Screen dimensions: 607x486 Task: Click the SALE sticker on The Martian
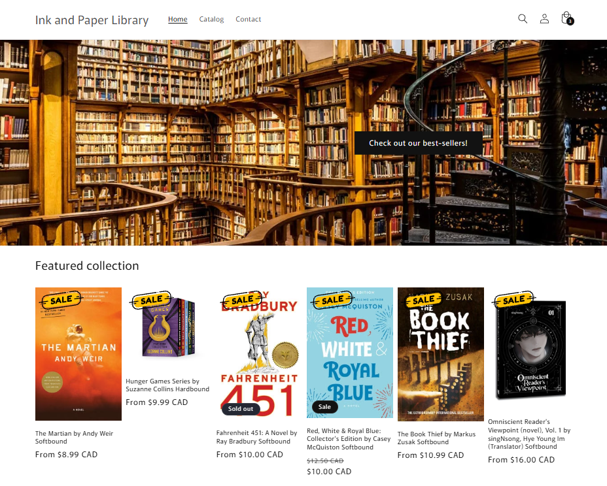[x=60, y=300]
